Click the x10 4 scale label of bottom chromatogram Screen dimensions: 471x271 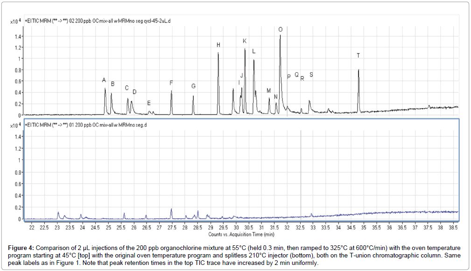tap(15, 125)
